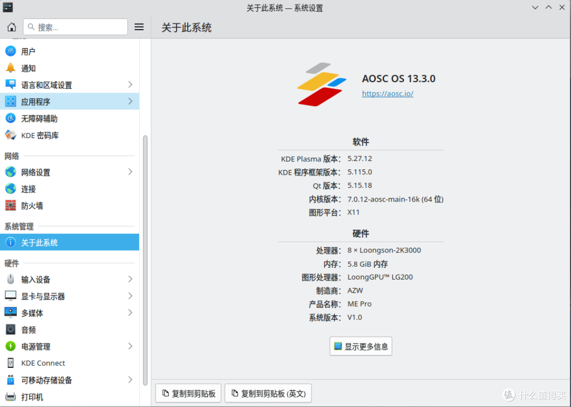This screenshot has width=571, height=407.
Task: Expand the 多媒体 chevron
Action: (130, 313)
